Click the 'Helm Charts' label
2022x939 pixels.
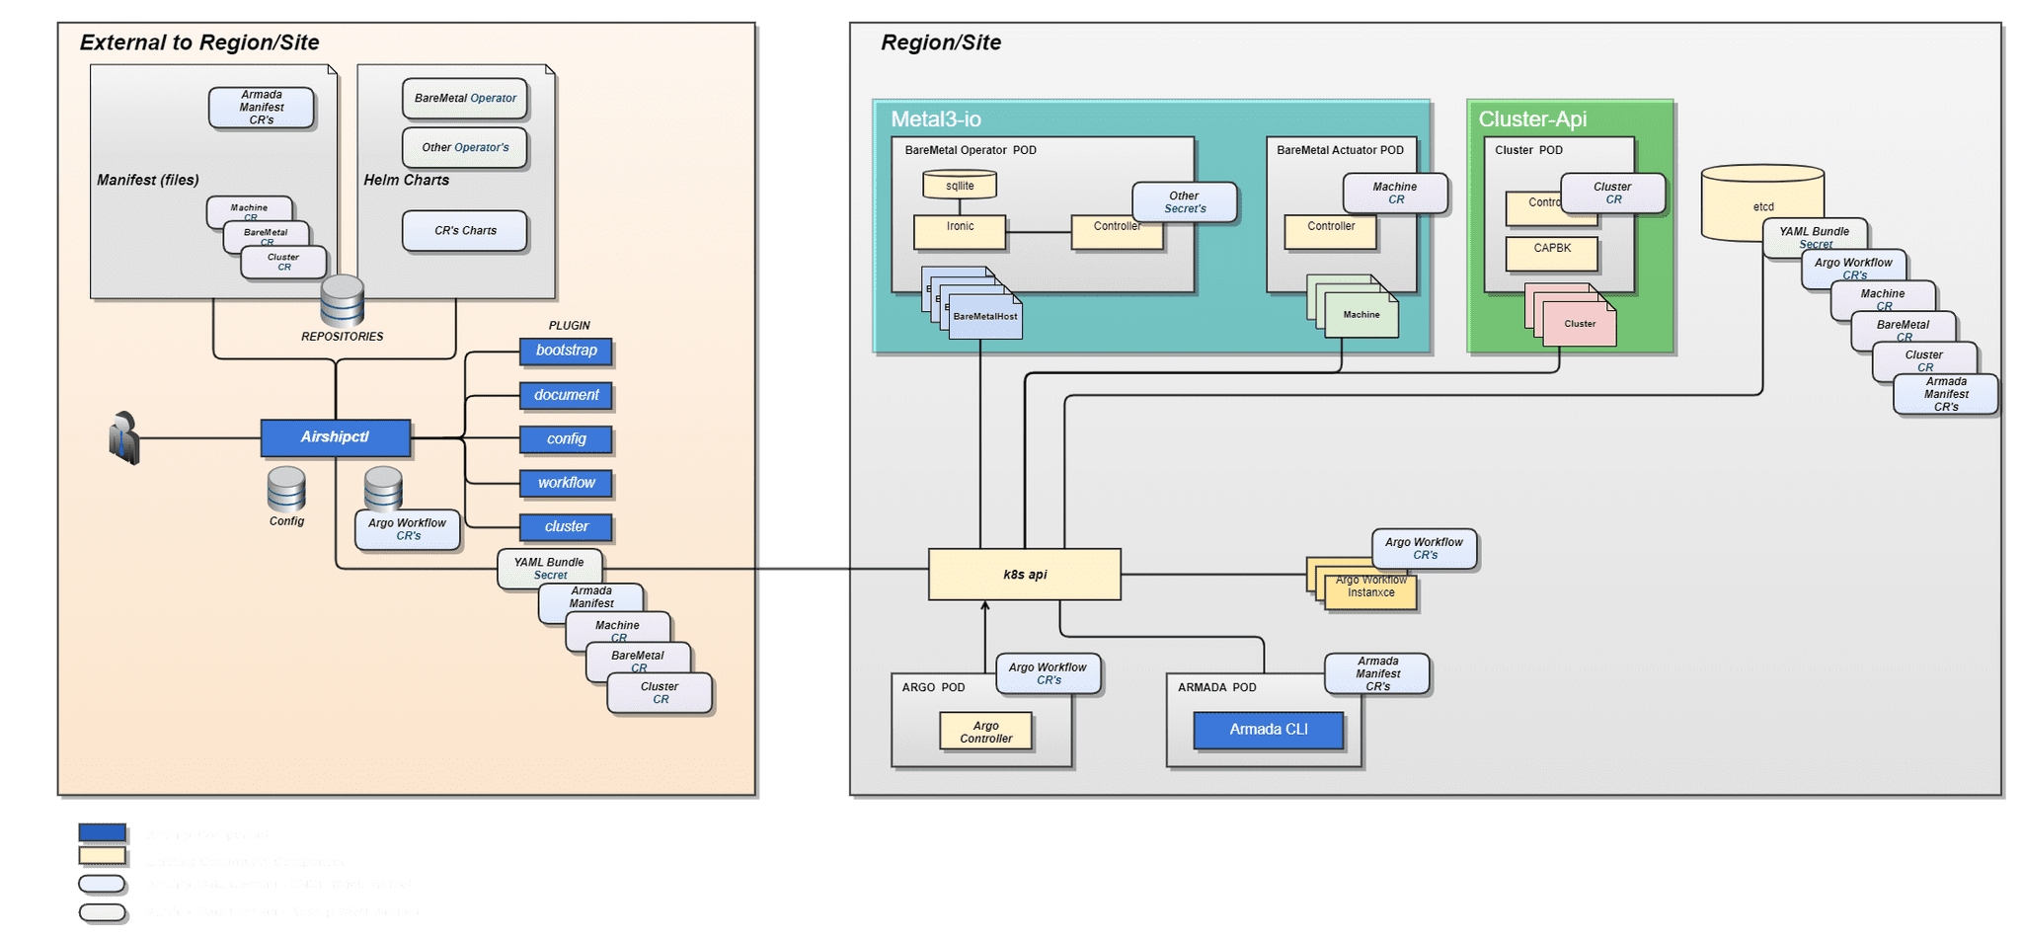(407, 180)
